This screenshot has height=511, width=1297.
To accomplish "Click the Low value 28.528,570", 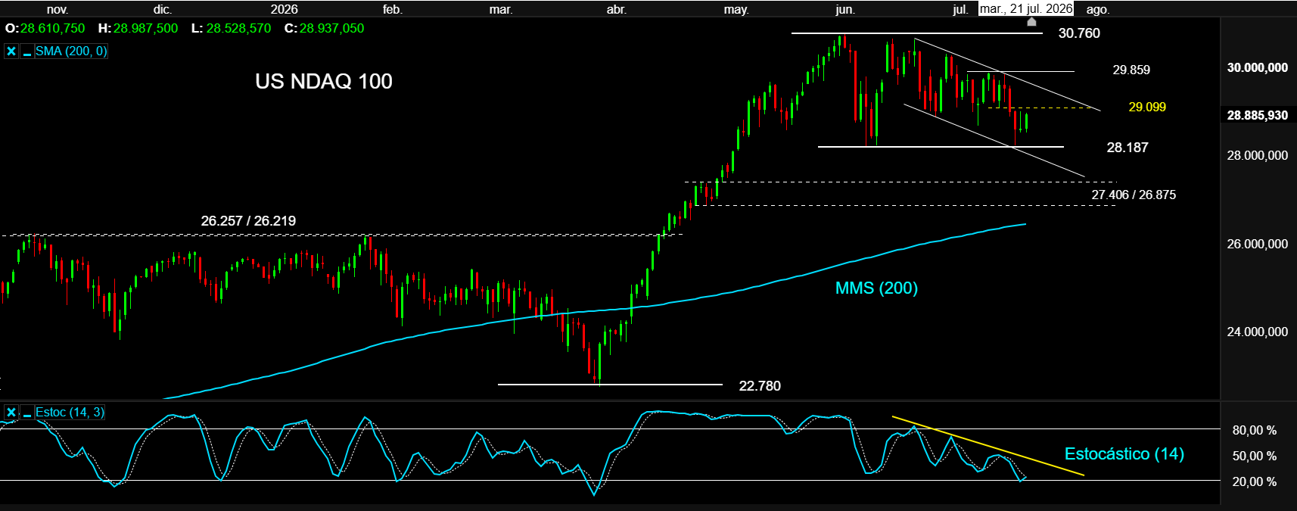I will click(238, 28).
